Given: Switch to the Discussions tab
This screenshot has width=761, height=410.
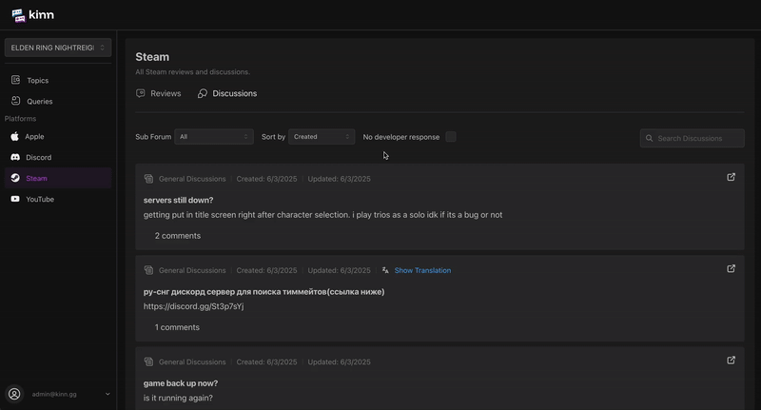Looking at the screenshot, I should (227, 93).
